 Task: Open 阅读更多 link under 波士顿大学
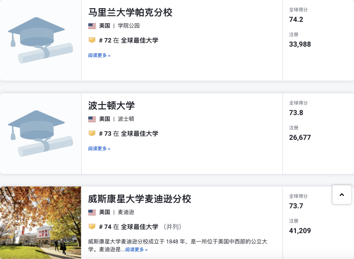pyautogui.click(x=99, y=149)
